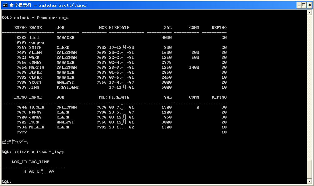Minimize the sqlplus command prompt window
The height and width of the screenshot is (186, 314).
click(x=298, y=5)
